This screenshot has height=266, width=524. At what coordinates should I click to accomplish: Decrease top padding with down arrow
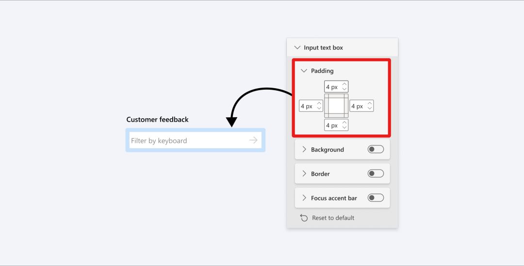click(x=344, y=89)
